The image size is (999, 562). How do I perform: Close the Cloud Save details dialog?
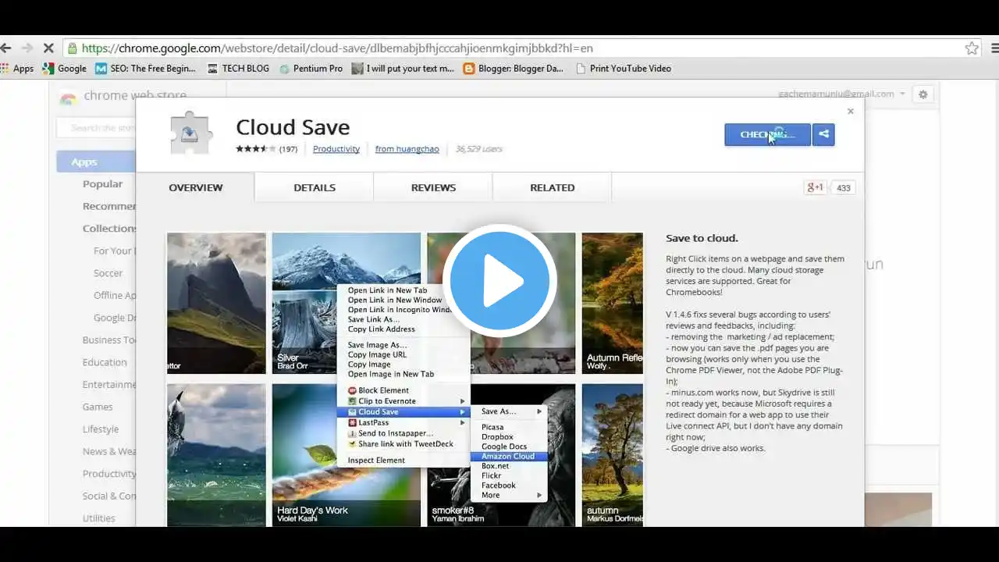click(851, 112)
